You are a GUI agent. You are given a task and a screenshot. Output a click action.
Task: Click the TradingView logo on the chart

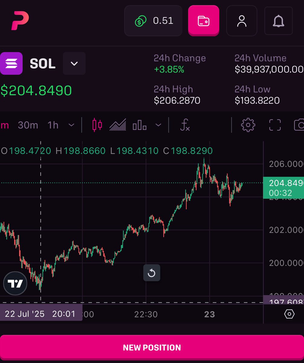[x=15, y=283]
